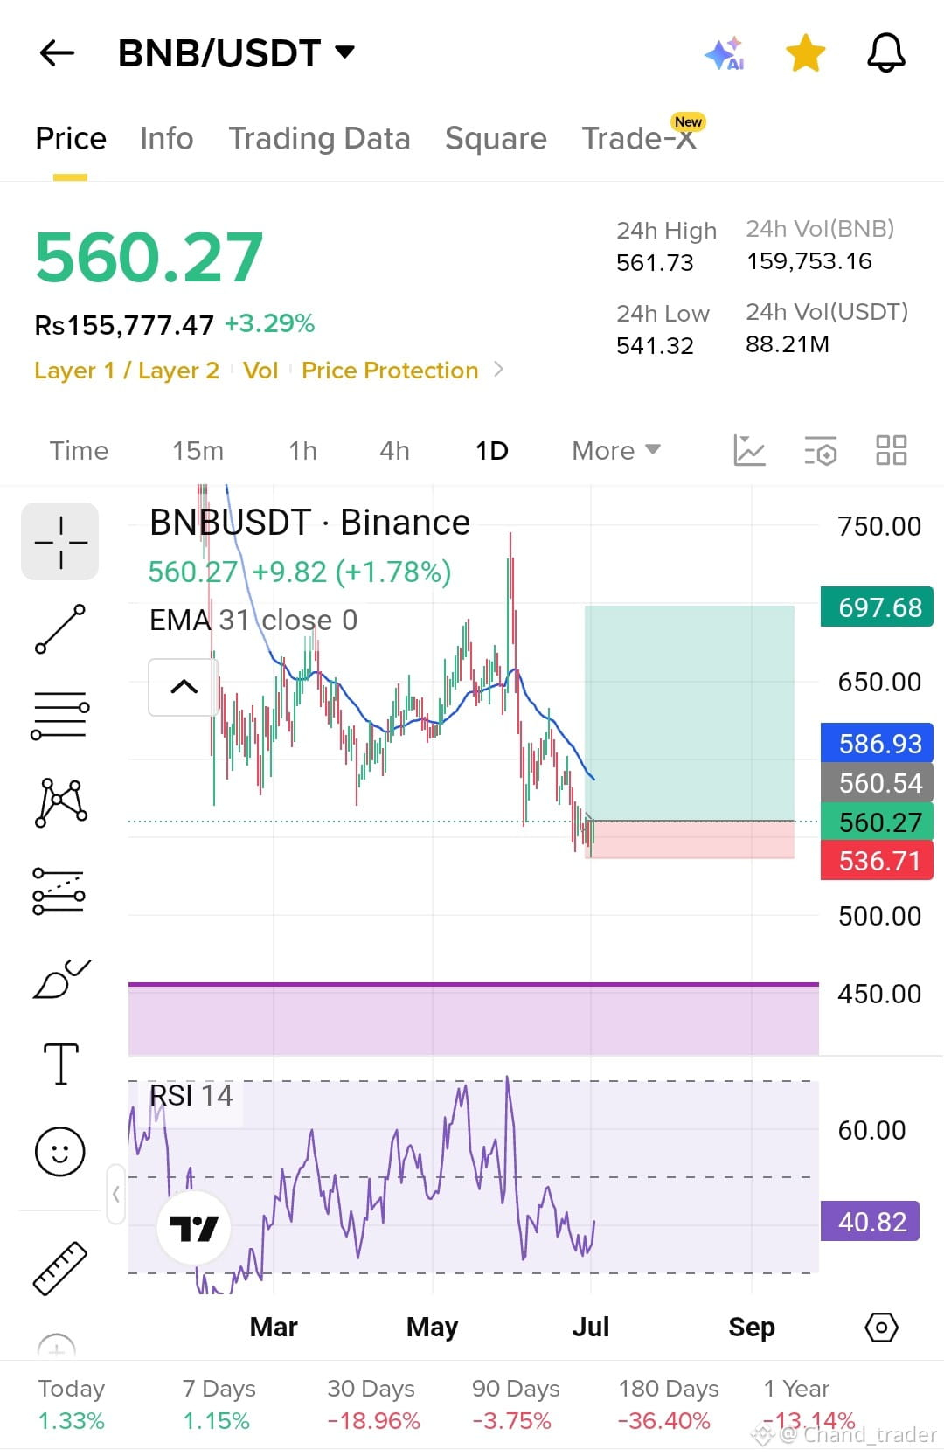The image size is (944, 1456).
Task: Open the Price Protection tag
Action: tap(390, 371)
